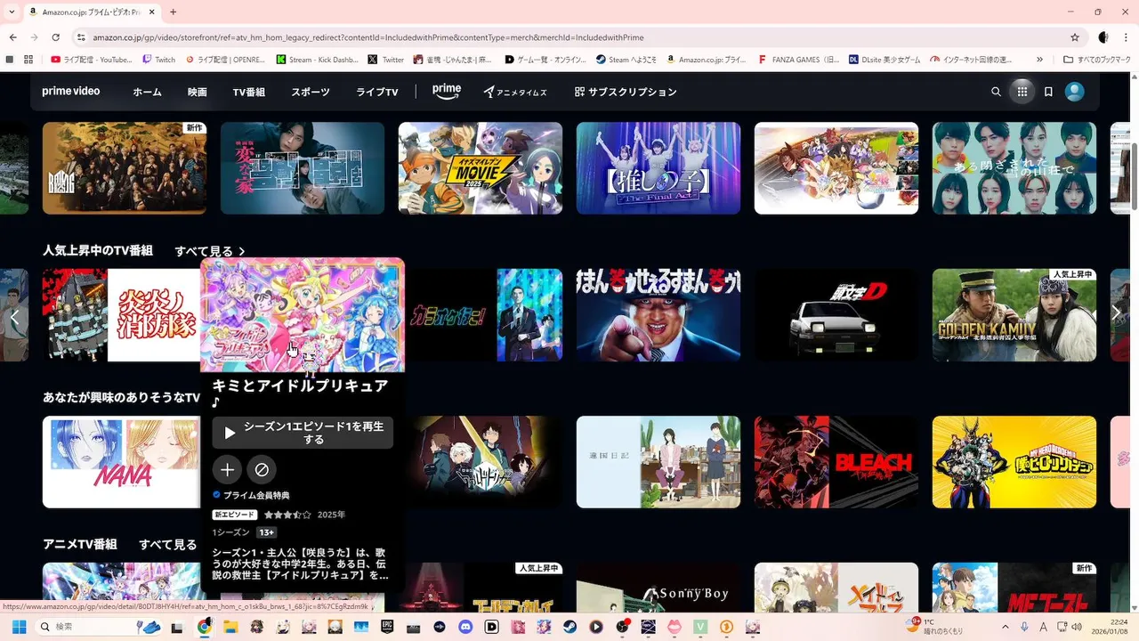Go to ホーム in Prime Video navigation
Image resolution: width=1139 pixels, height=641 pixels.
148,92
